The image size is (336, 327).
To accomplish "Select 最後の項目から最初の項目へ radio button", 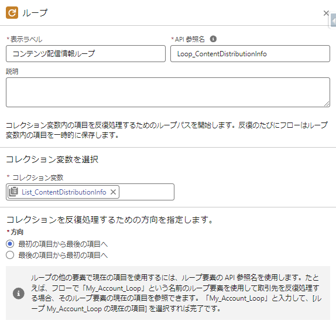I will coord(10,255).
